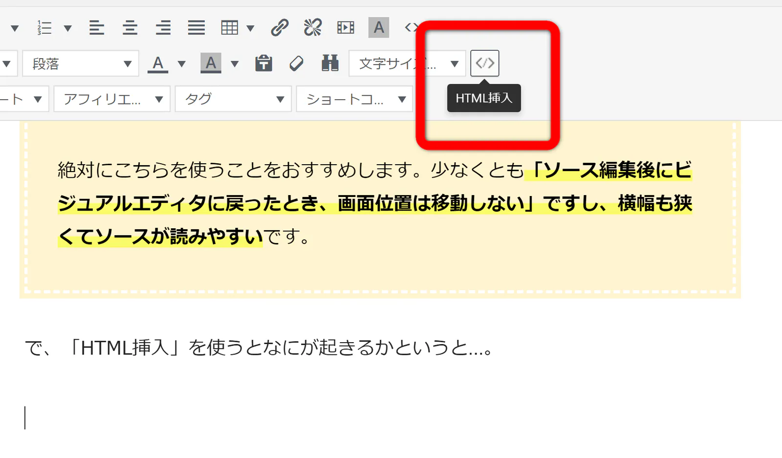
Task: Center align the text
Action: (x=130, y=28)
